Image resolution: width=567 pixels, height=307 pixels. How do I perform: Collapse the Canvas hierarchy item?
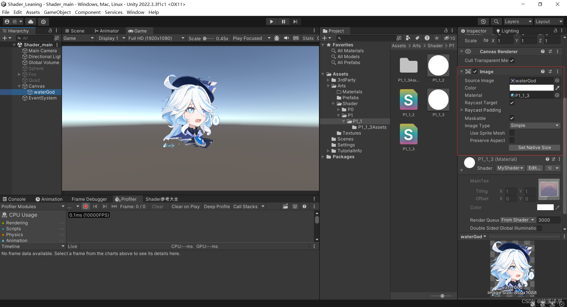coord(19,86)
